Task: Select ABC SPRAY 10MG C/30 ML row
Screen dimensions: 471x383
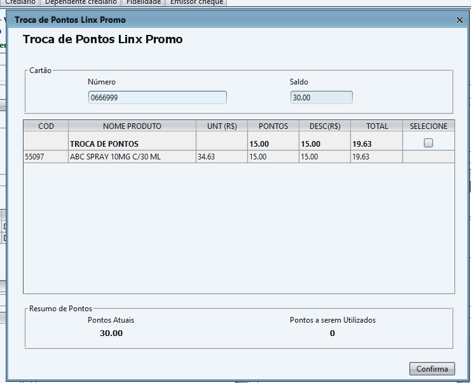Action: 239,157
